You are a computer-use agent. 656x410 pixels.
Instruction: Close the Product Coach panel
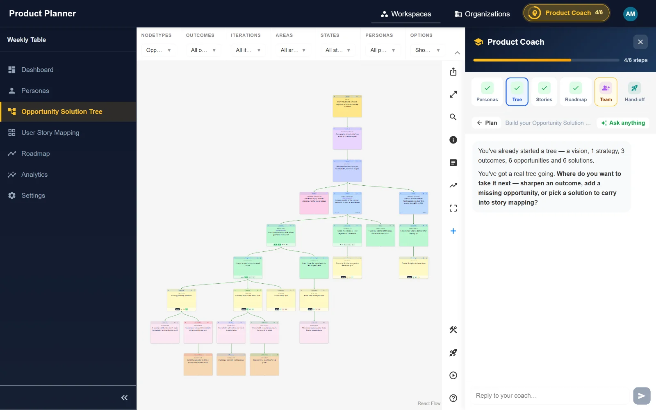pos(640,42)
